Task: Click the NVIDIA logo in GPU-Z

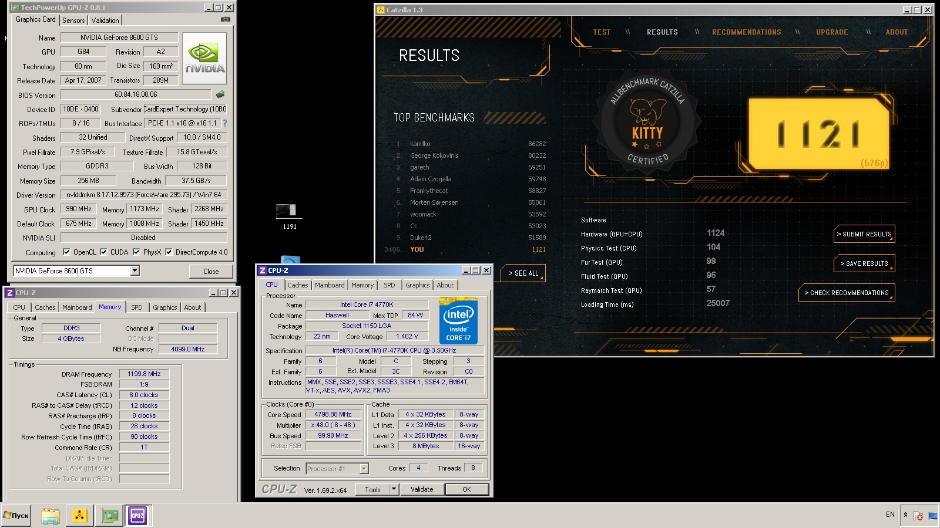Action: 204,59
